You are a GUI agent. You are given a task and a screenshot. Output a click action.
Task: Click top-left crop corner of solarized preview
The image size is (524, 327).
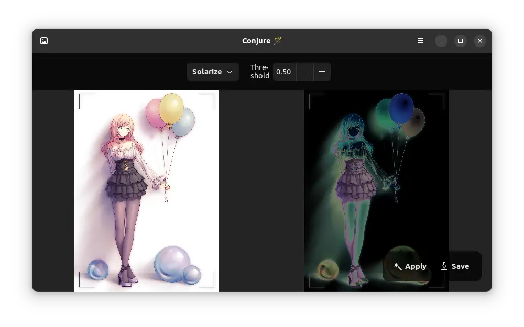coord(310,95)
